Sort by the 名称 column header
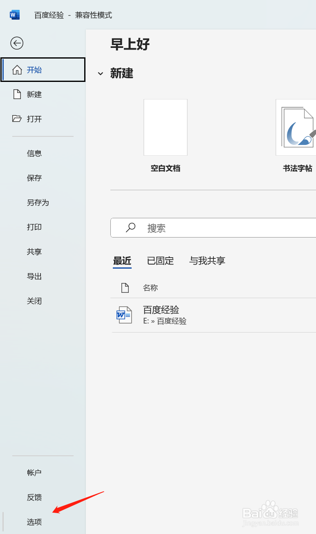The height and width of the screenshot is (534, 316). (x=150, y=288)
